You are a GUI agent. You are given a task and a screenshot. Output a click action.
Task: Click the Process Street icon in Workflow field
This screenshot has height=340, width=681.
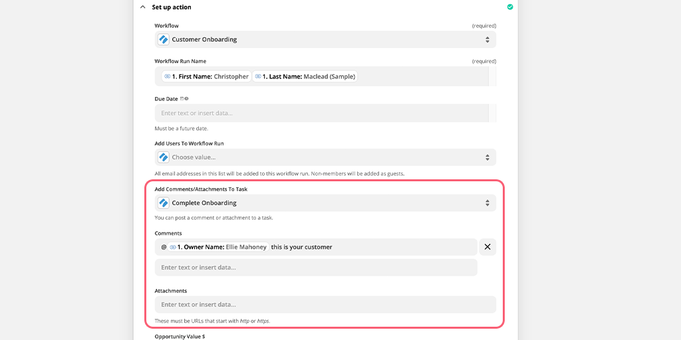tap(164, 39)
